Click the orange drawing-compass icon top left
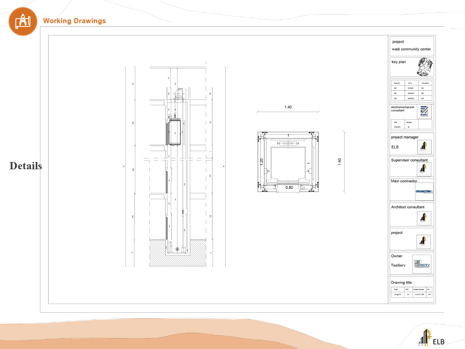The image size is (465, 349). coord(23,21)
